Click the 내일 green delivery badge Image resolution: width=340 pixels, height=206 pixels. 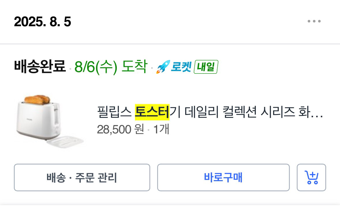[x=206, y=67]
